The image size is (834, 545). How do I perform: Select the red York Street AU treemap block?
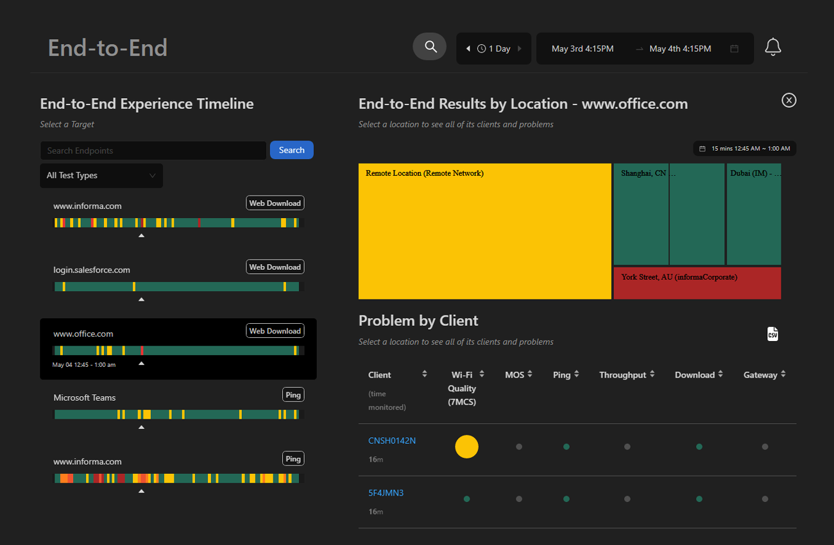(697, 283)
